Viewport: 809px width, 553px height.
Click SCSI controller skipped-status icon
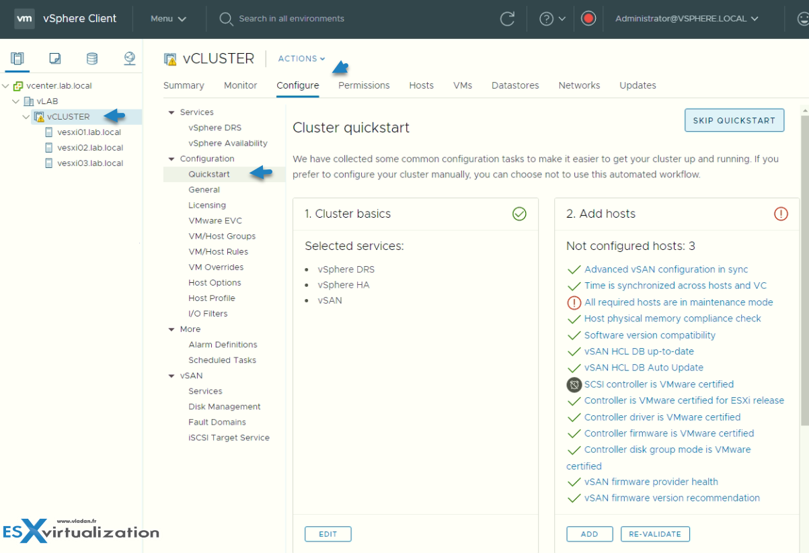574,385
